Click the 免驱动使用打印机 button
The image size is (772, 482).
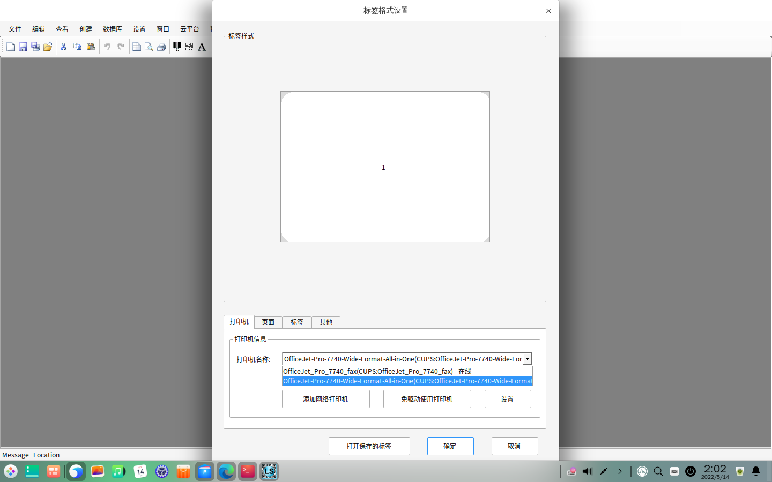(x=427, y=399)
